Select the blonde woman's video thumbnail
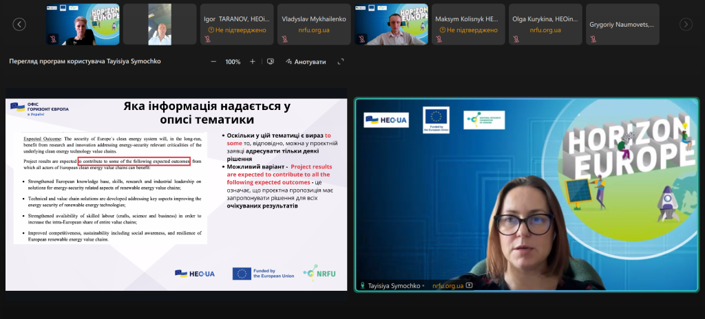 [83, 24]
